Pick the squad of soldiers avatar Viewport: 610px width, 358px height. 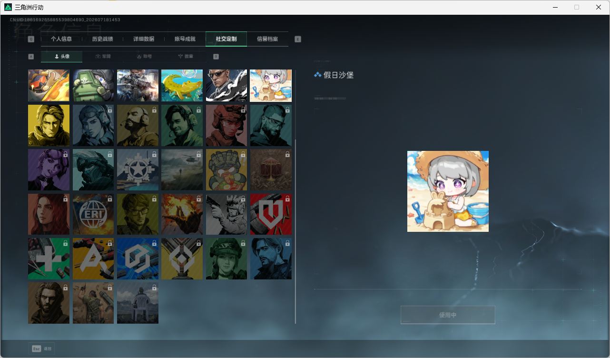pos(138,85)
